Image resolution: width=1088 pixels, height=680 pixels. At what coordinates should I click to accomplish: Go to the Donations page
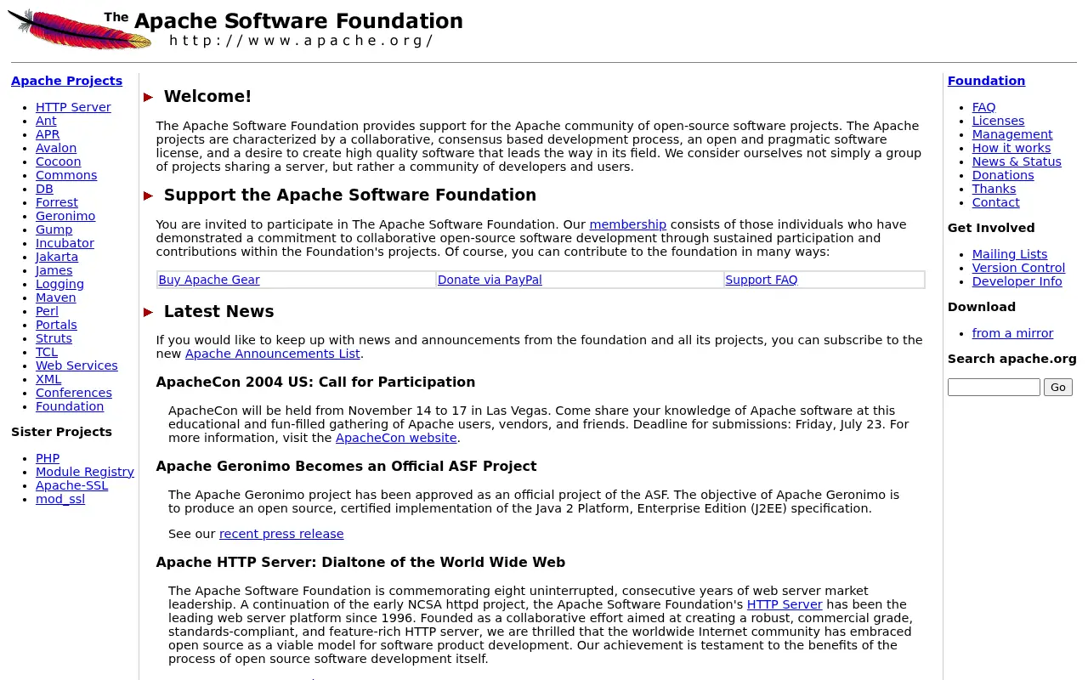click(1003, 175)
